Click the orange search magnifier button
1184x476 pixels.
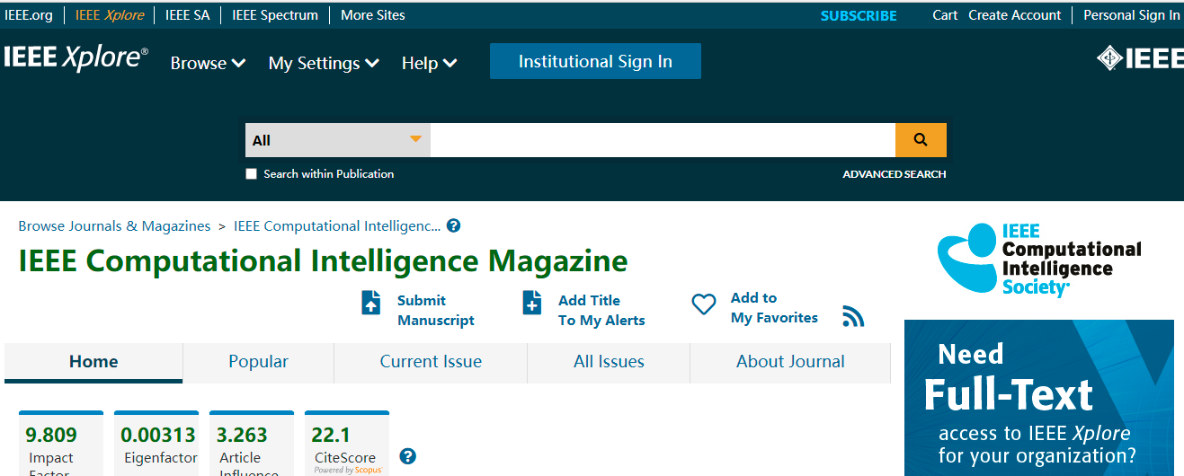(921, 140)
